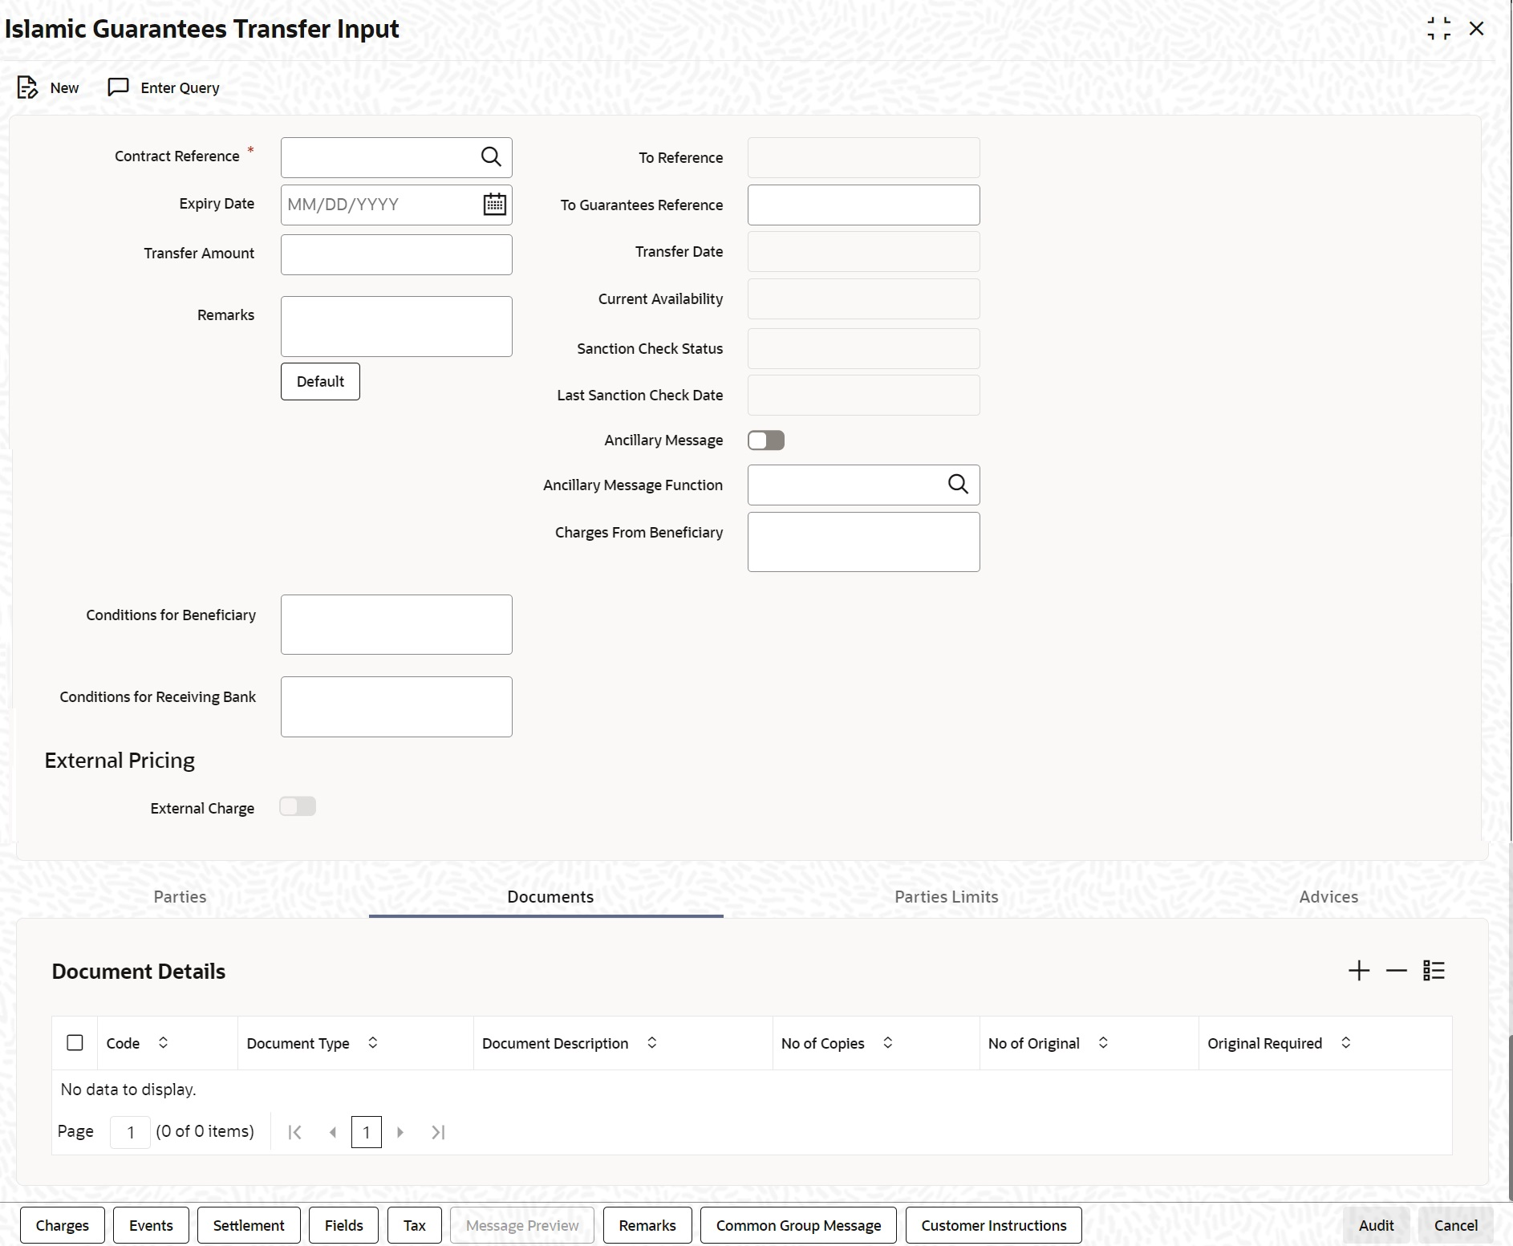Sort by the Code column
The width and height of the screenshot is (1513, 1246).
(163, 1043)
